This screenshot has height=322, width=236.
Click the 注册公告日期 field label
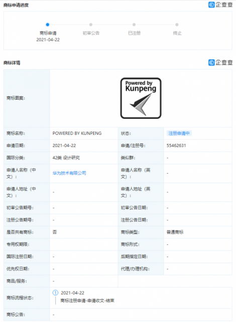(134, 220)
